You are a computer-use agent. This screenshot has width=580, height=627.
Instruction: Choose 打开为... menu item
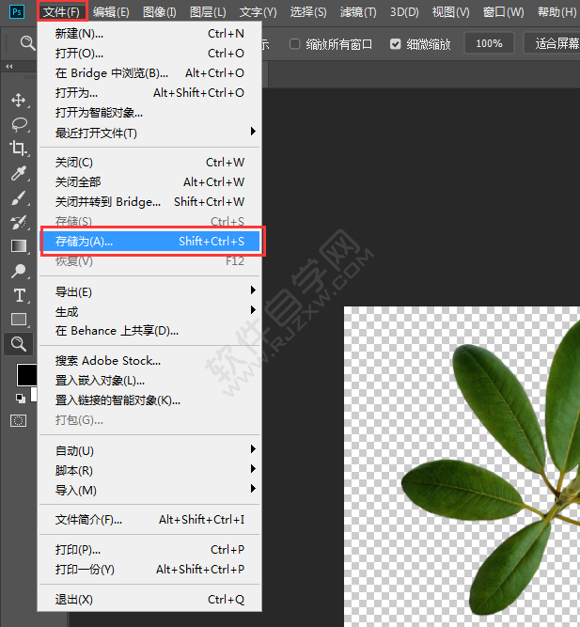[x=149, y=93]
